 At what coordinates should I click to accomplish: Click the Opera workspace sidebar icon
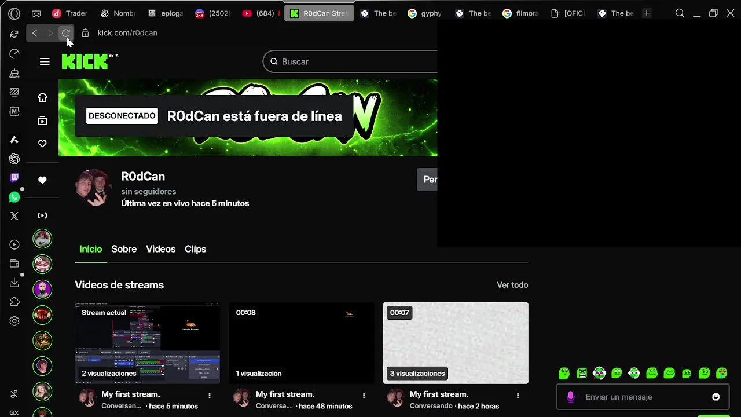tap(14, 92)
